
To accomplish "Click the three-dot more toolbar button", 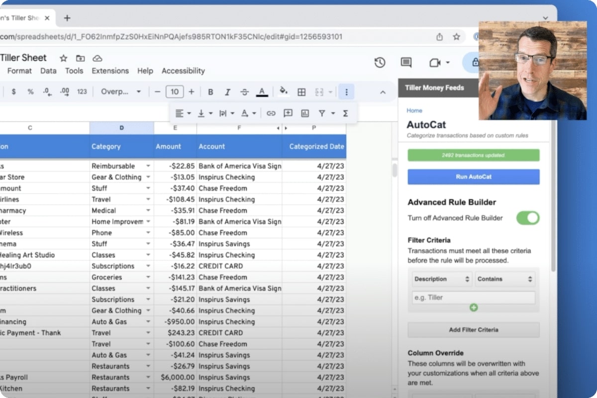I will click(x=346, y=92).
